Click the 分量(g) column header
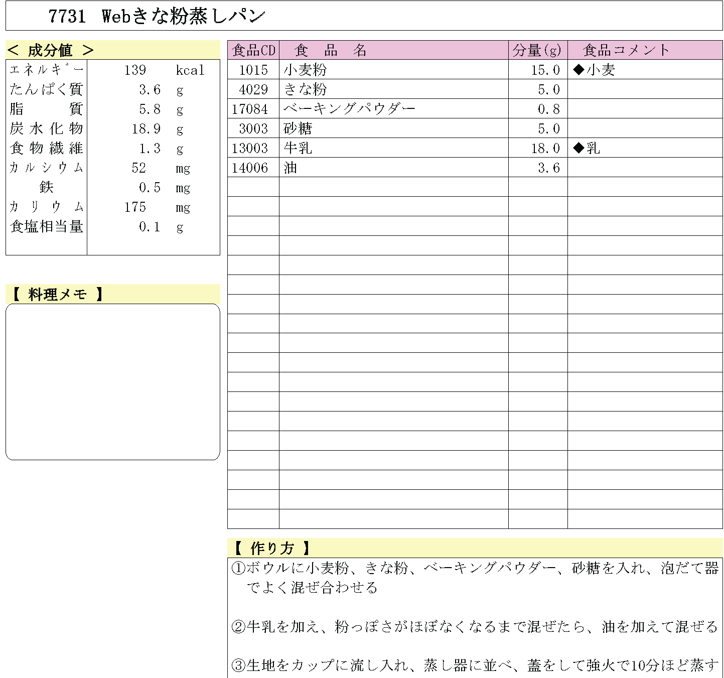Viewport: 724px width, 678px height. [537, 50]
